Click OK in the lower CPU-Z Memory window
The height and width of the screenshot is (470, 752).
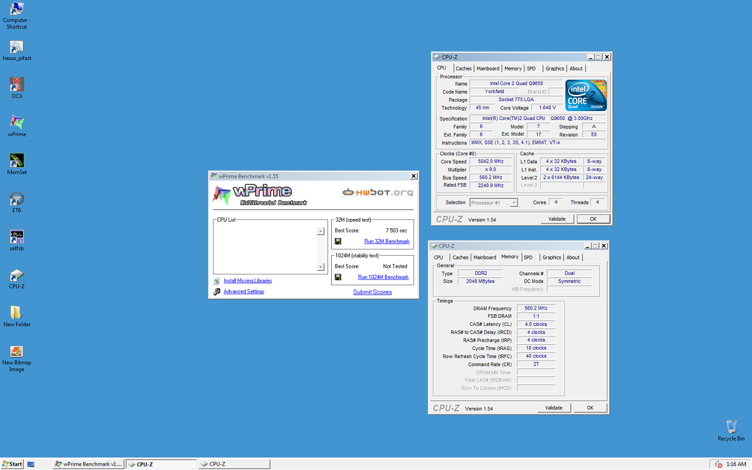(590, 408)
